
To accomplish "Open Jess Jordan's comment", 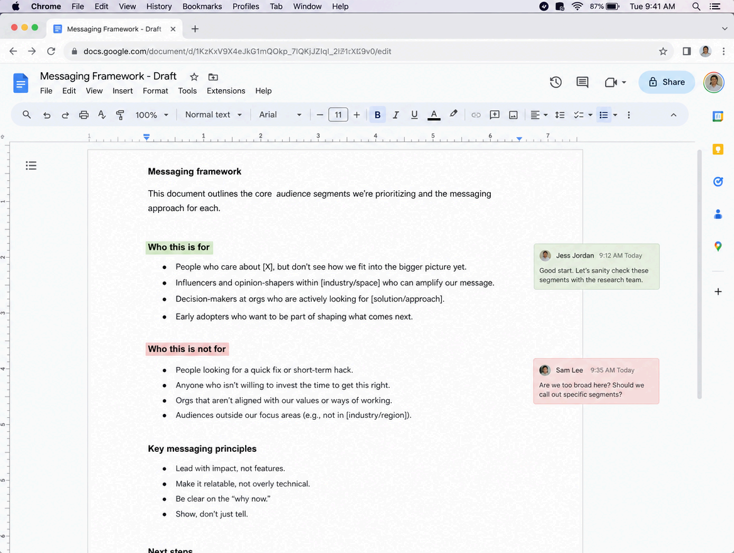I will (596, 266).
